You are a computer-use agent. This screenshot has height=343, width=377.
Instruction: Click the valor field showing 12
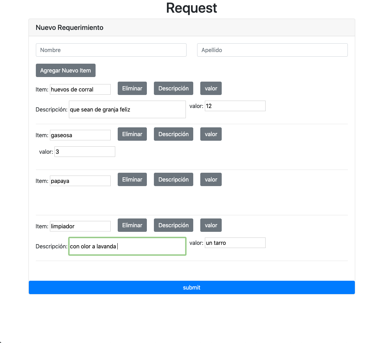[235, 106]
